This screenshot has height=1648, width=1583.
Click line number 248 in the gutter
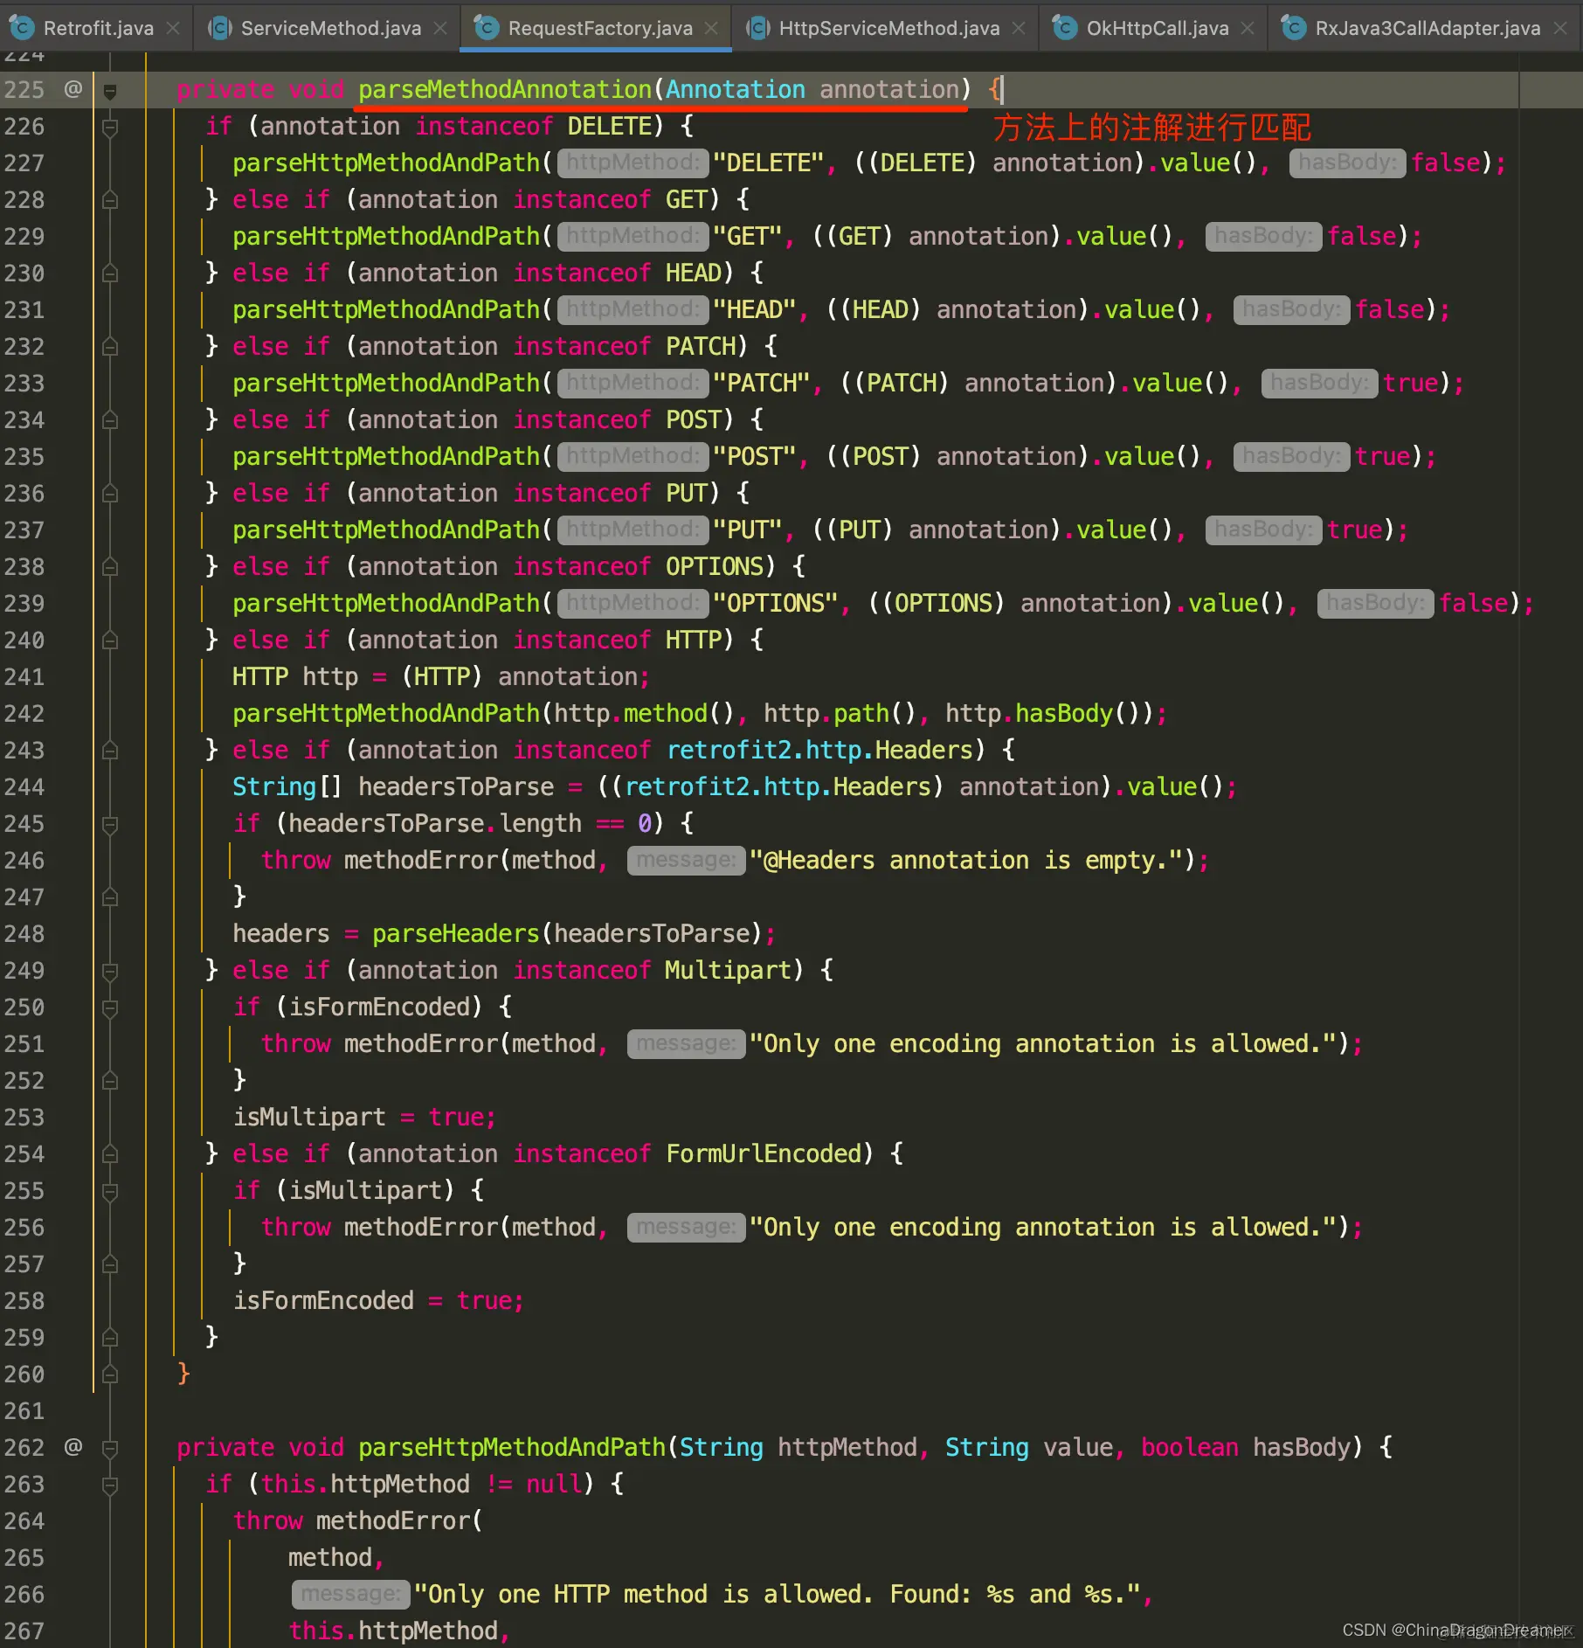[24, 933]
